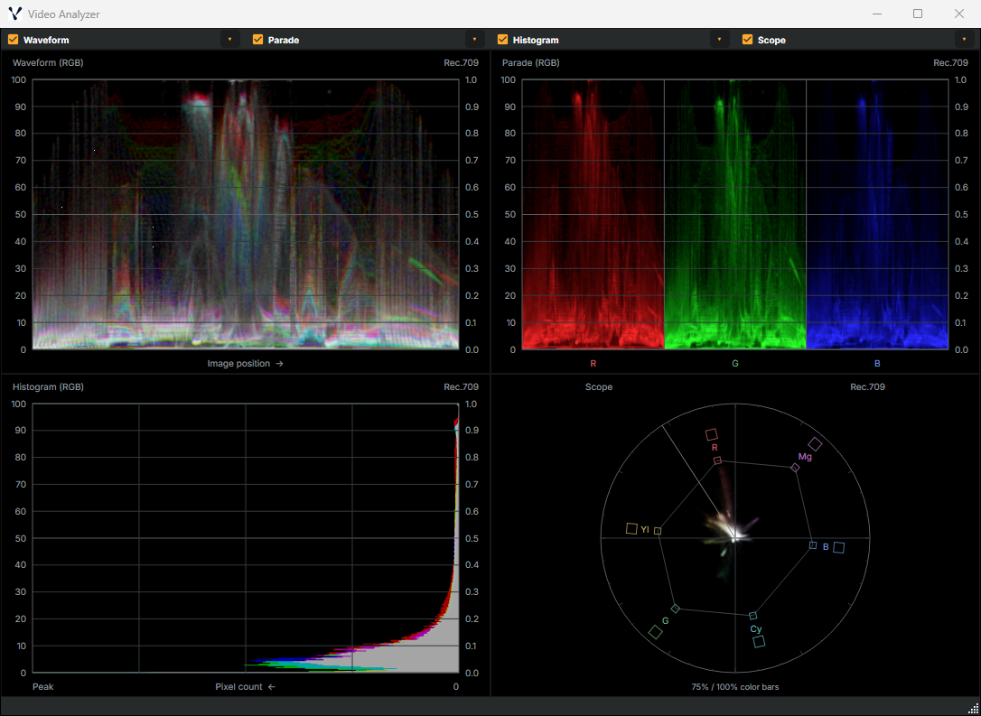Uncheck the Parade checkbox
Screen dimensions: 981x716
257,40
